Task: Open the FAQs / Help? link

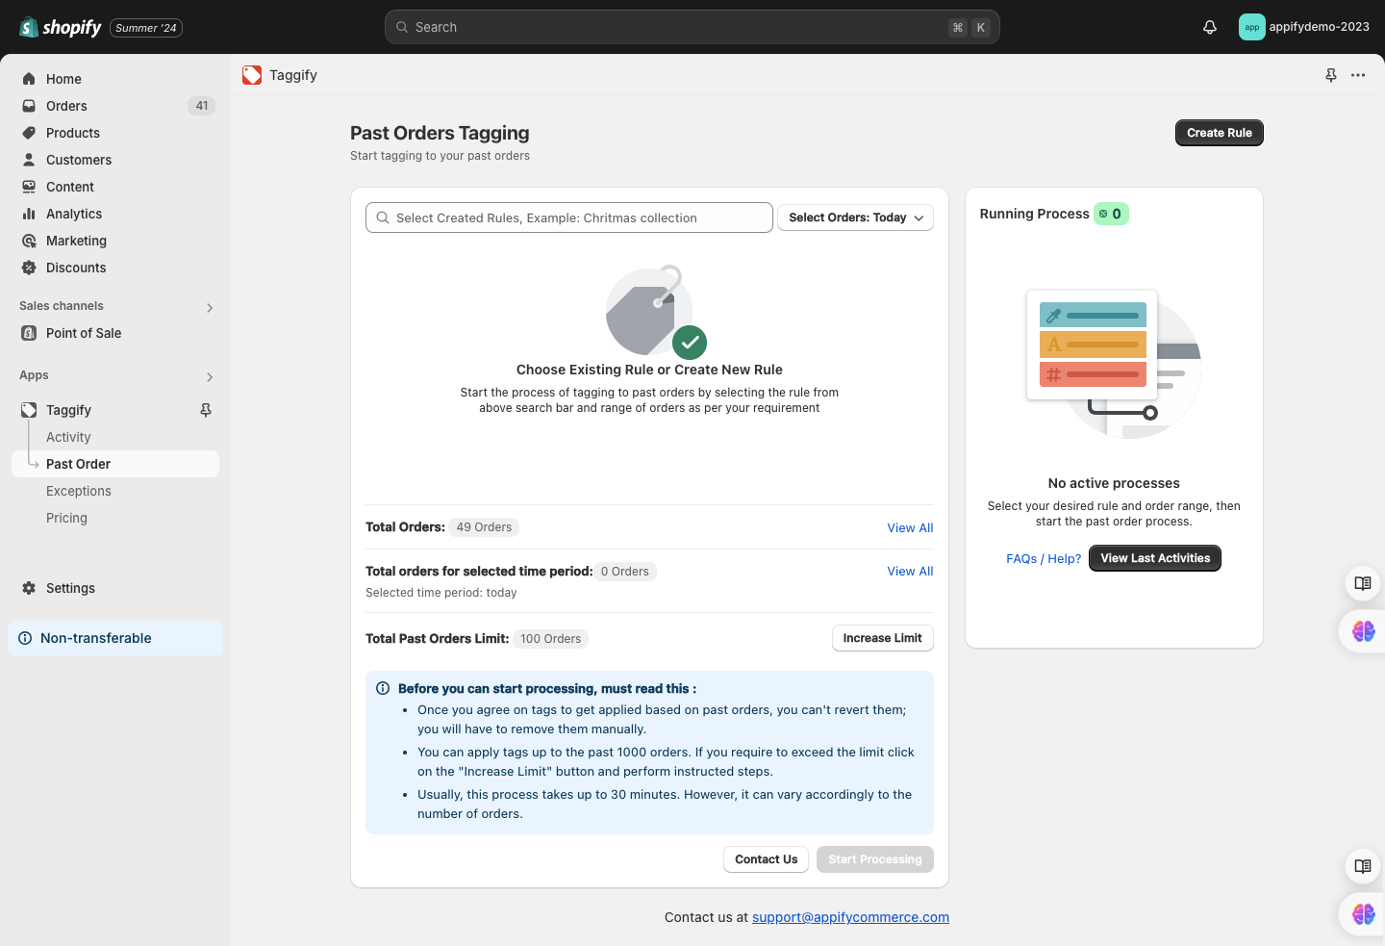Action: (1044, 559)
